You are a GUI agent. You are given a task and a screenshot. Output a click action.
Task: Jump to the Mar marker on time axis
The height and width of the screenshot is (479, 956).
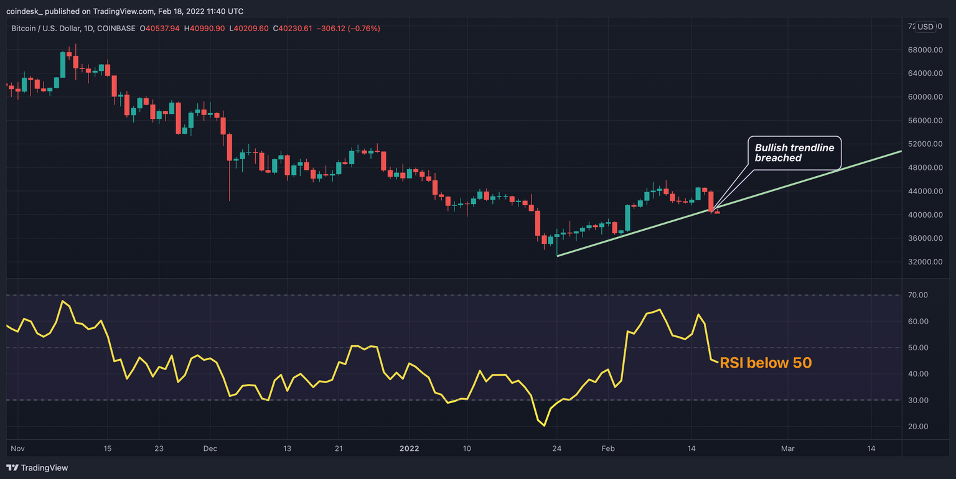(x=787, y=449)
